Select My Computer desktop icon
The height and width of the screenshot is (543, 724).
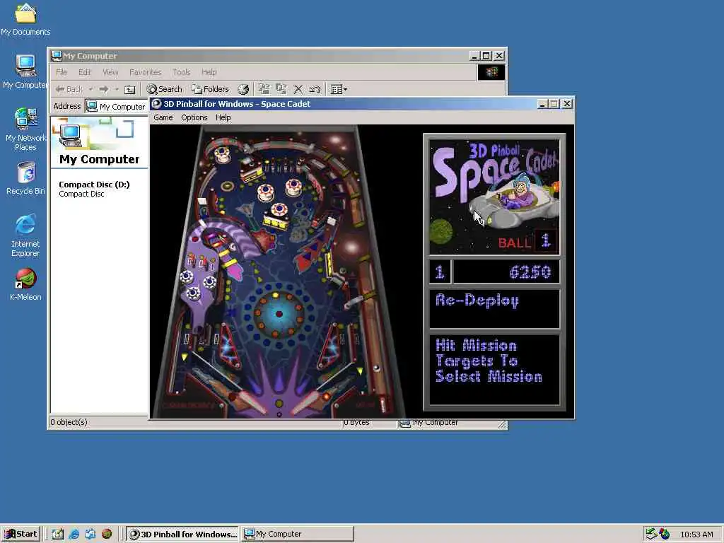point(25,72)
